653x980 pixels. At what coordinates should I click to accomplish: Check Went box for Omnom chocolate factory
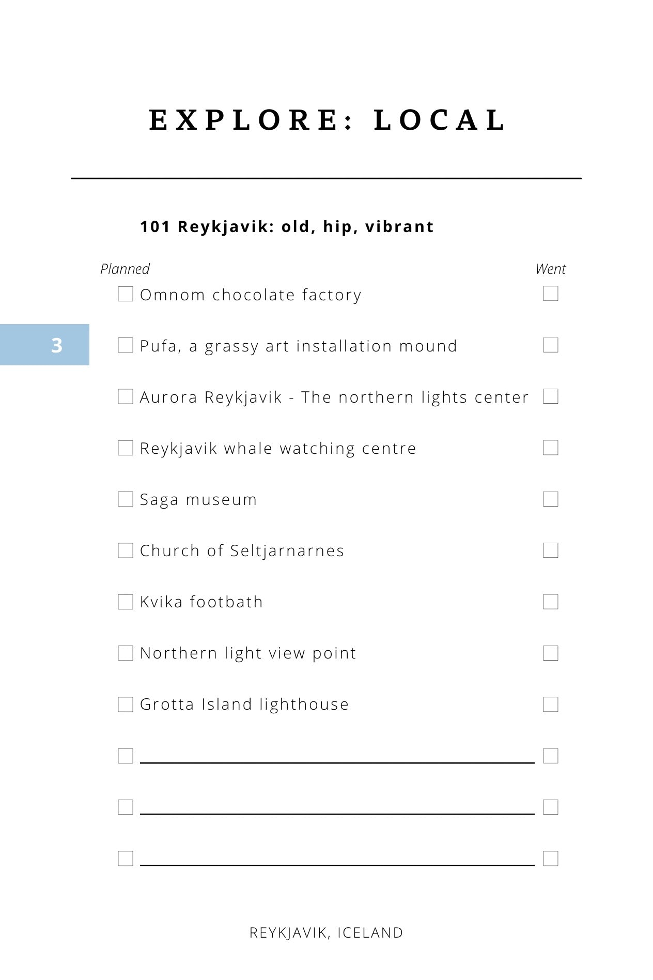(x=551, y=294)
